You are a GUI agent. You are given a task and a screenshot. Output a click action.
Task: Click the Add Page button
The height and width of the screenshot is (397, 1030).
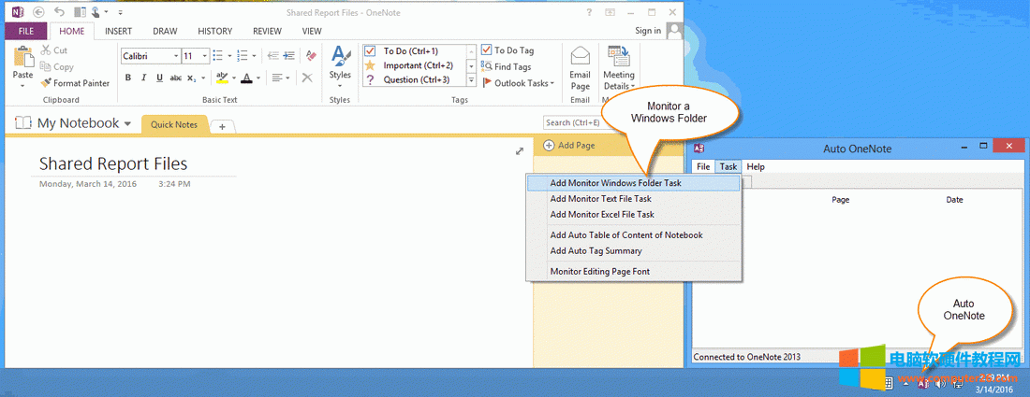(569, 145)
